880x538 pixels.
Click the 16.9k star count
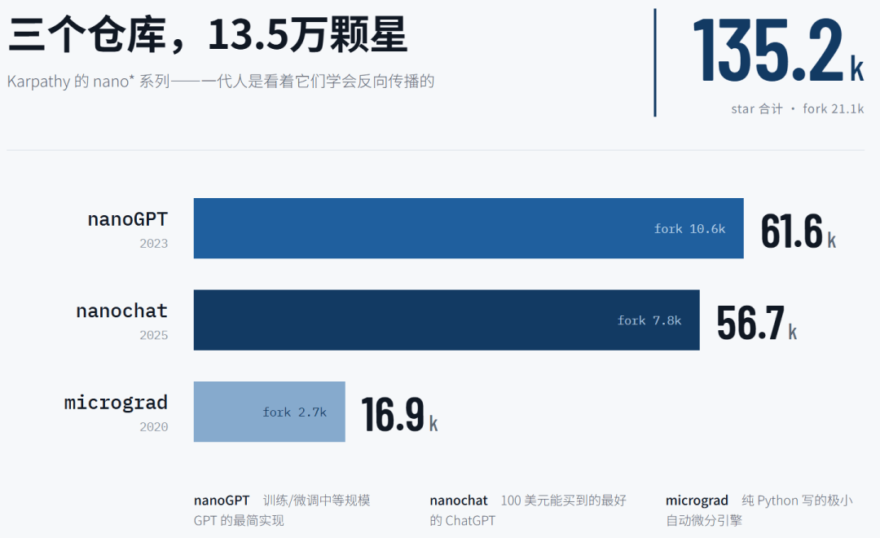[x=399, y=414]
